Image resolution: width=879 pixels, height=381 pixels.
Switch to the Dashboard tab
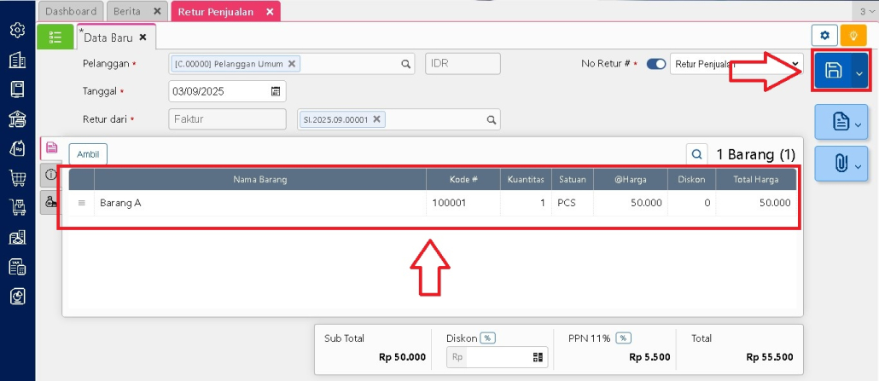click(x=70, y=12)
